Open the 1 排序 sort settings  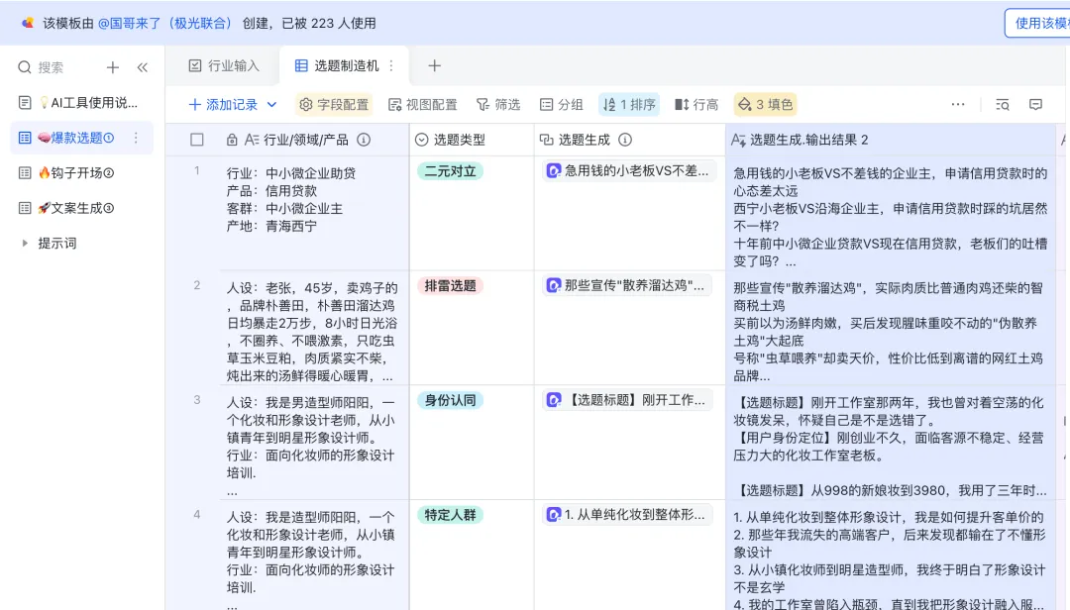(x=629, y=104)
